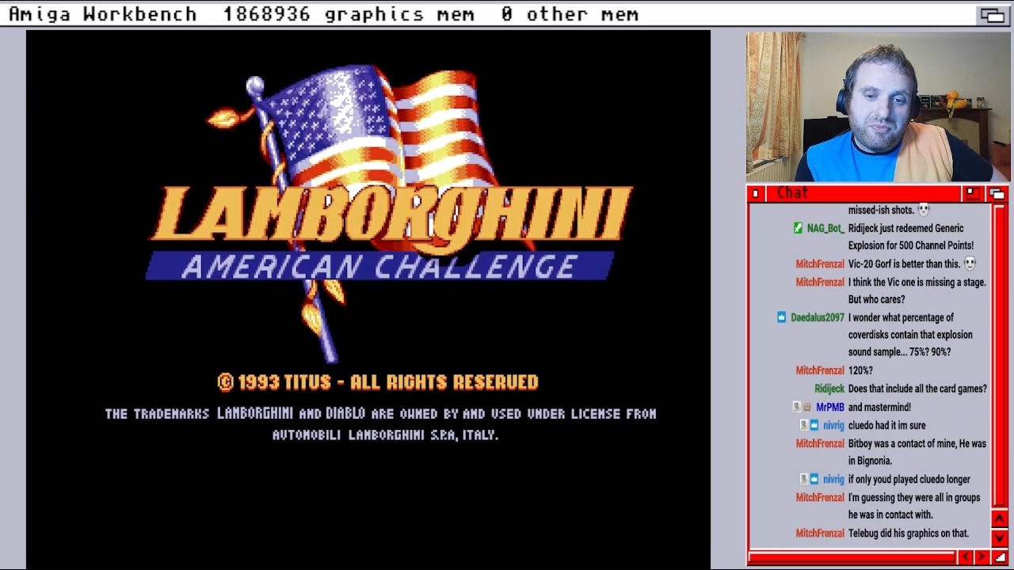Click the green checkmark badge beside NAG_Bot_
1014x570 pixels.
tap(798, 228)
